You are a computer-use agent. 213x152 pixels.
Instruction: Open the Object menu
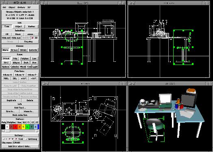(12, 7)
